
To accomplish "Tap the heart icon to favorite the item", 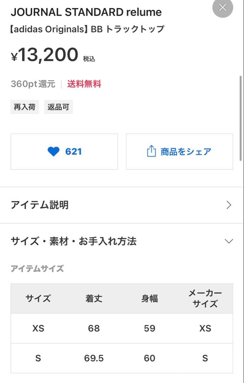I will point(54,151).
